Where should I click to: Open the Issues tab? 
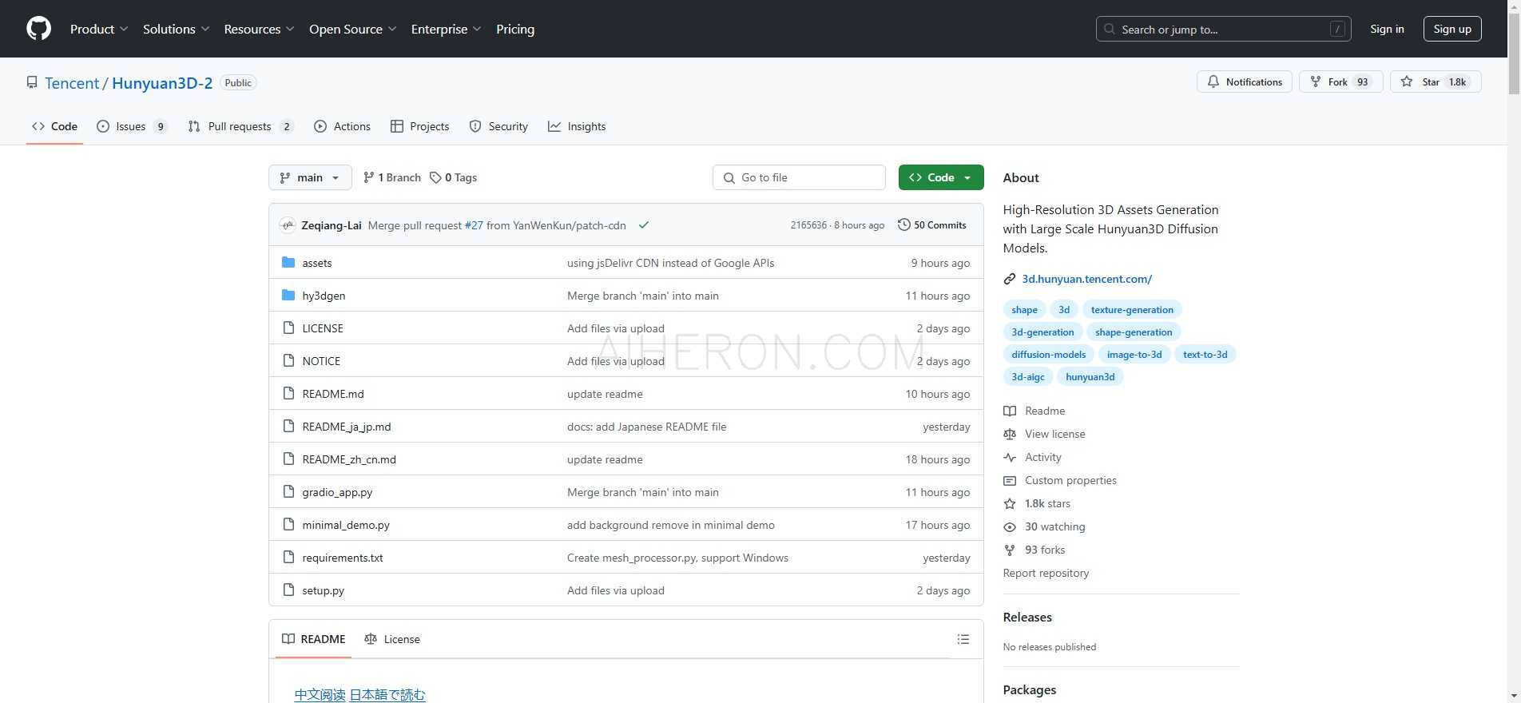point(132,126)
